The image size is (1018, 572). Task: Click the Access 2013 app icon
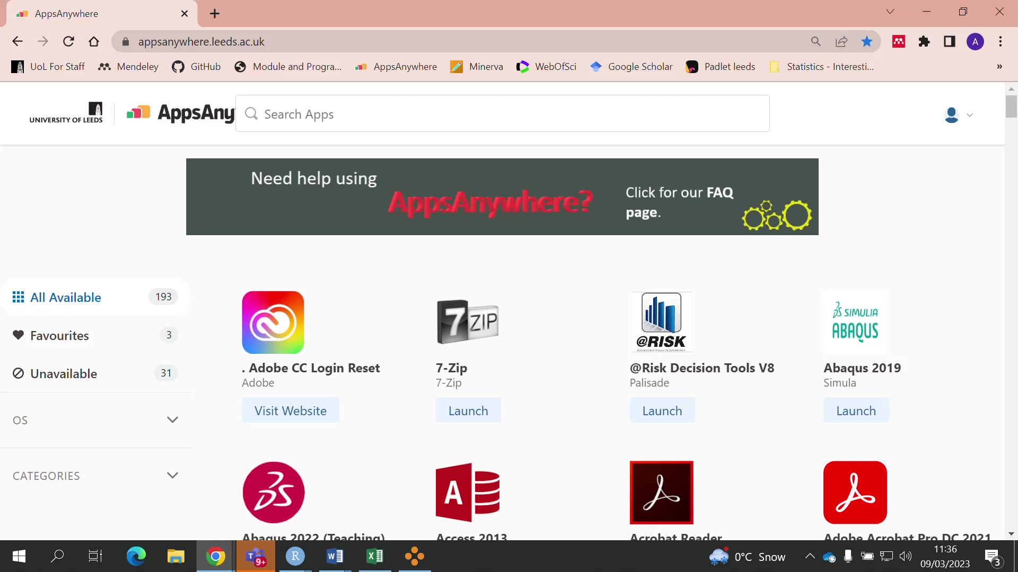467,492
